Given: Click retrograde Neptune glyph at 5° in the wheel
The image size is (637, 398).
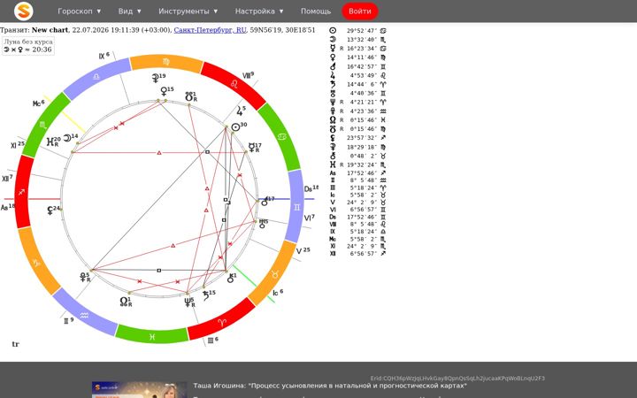Looking at the screenshot, I should point(188,302).
